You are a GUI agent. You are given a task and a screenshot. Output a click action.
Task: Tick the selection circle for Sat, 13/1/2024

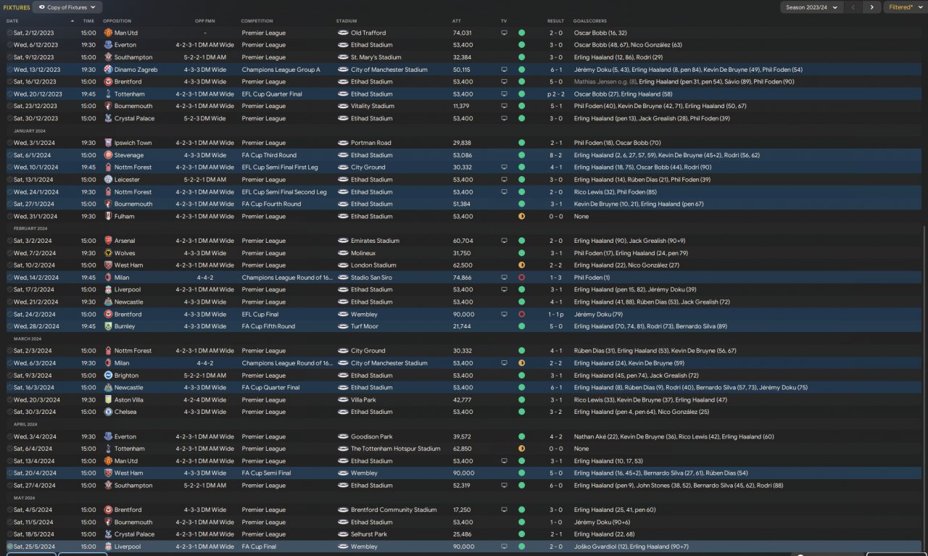click(x=10, y=180)
